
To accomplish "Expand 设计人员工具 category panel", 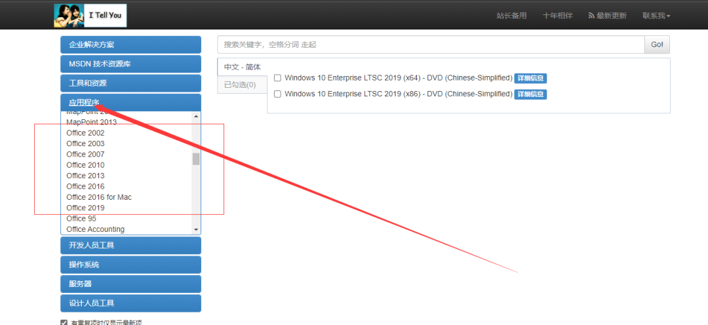I will click(130, 303).
